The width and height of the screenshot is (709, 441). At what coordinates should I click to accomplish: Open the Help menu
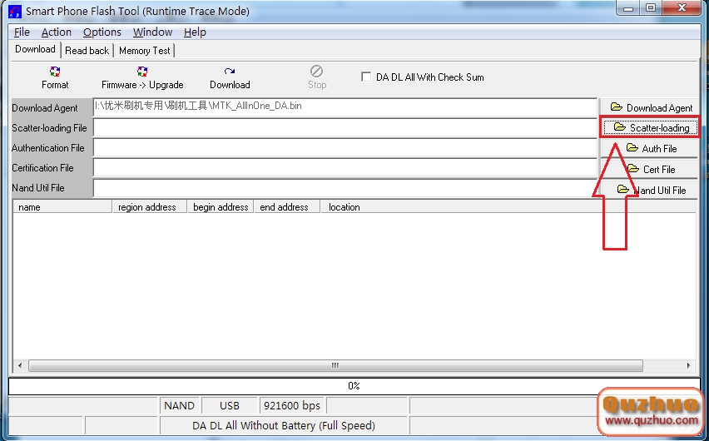pos(195,32)
